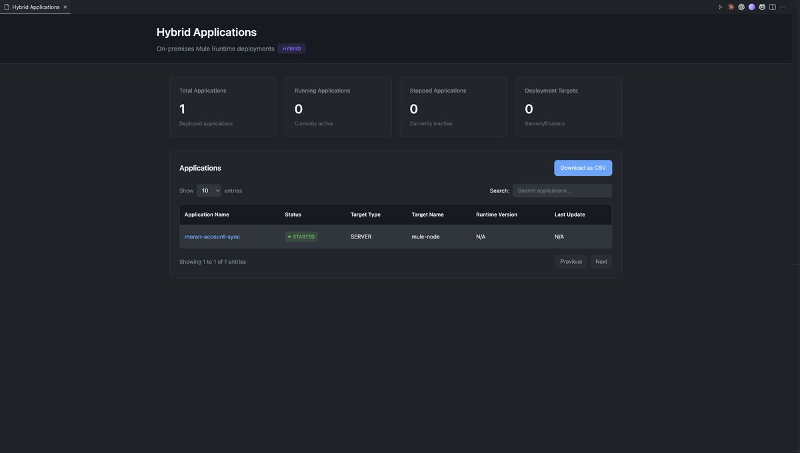Image resolution: width=800 pixels, height=453 pixels.
Task: Open the Copilot robot-face icon
Action: tap(762, 7)
